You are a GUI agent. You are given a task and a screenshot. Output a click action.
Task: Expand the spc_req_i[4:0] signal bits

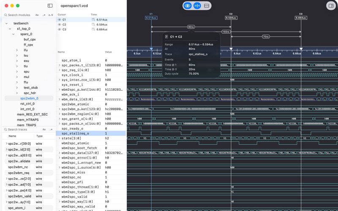[59, 70]
